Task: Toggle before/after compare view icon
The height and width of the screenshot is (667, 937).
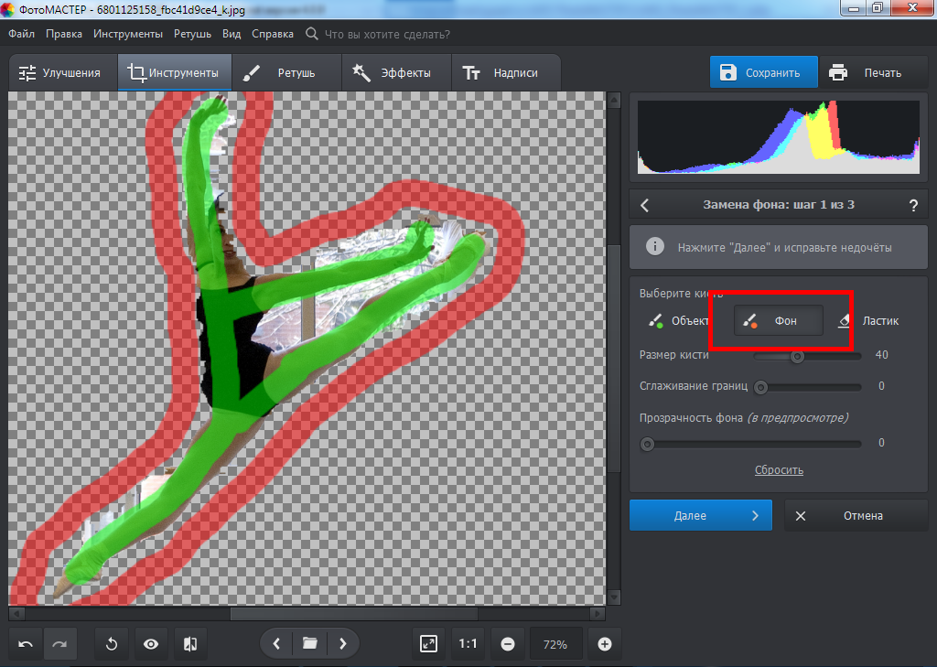Action: [190, 644]
